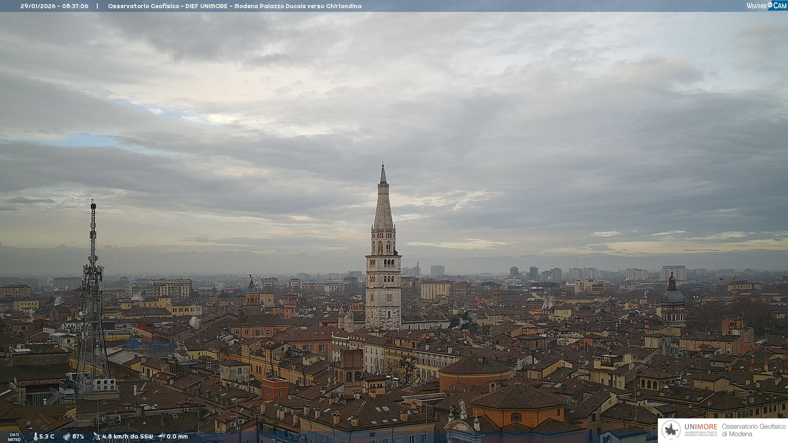The image size is (788, 443).
Task: Click the thermometer temperature icon
Action: click(x=35, y=436)
